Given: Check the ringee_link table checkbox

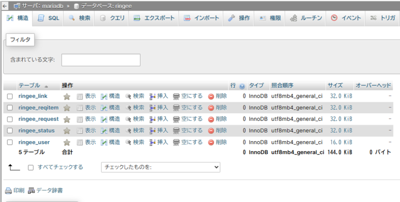Looking at the screenshot, I should click(x=9, y=96).
